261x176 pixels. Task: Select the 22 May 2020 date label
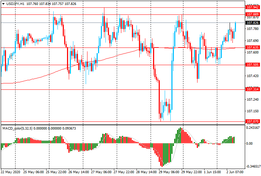point(11,172)
